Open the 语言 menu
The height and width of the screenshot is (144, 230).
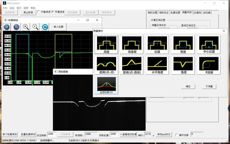(x=26, y=8)
